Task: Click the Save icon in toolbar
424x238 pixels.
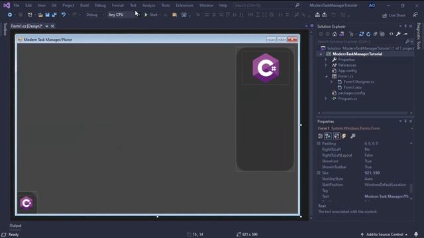Action: click(x=47, y=15)
